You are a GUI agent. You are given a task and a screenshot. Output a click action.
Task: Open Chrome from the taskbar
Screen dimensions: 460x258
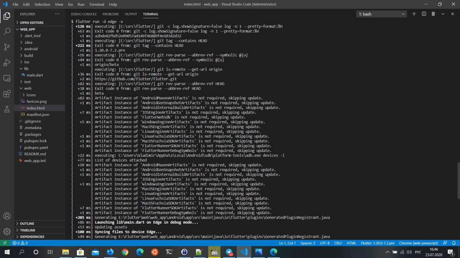[x=125, y=252]
